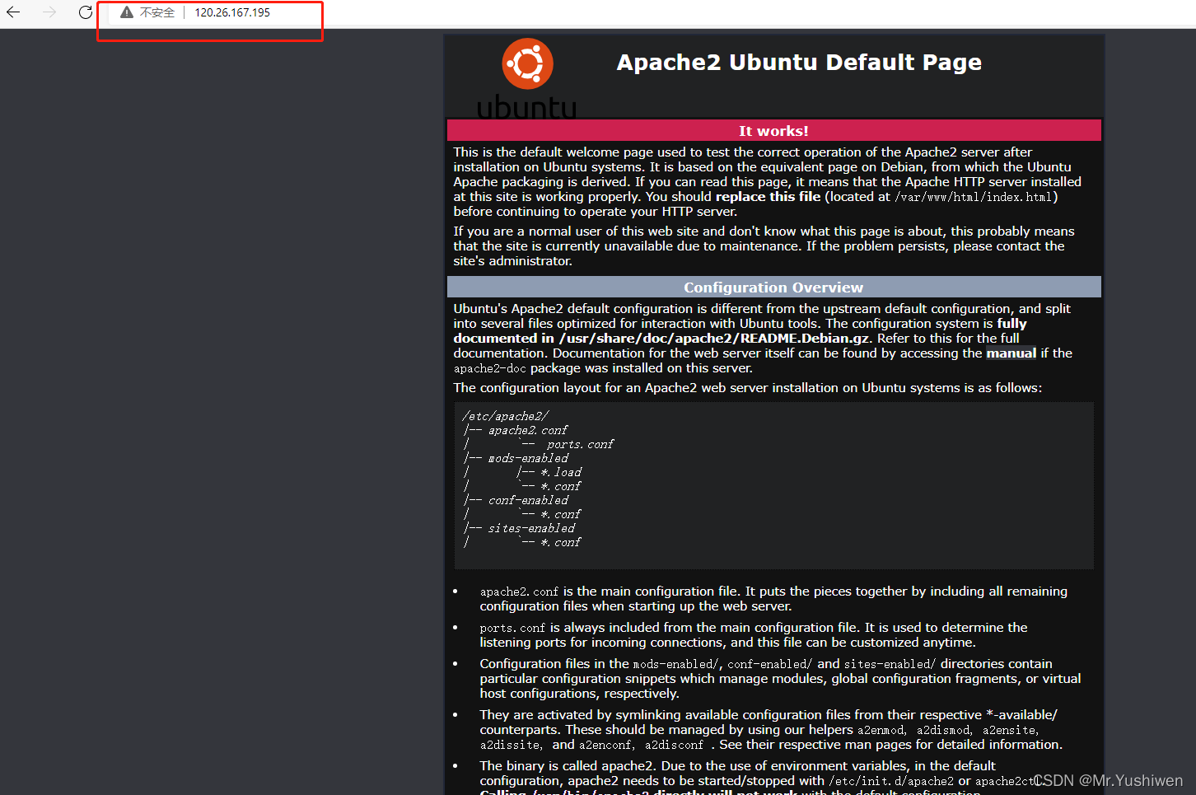Image resolution: width=1196 pixels, height=795 pixels.
Task: Reload the page with the refresh icon
Action: pos(86,12)
